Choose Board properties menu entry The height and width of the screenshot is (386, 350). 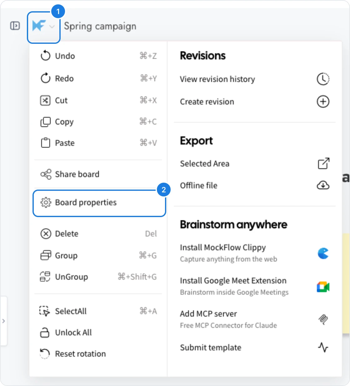click(x=99, y=203)
